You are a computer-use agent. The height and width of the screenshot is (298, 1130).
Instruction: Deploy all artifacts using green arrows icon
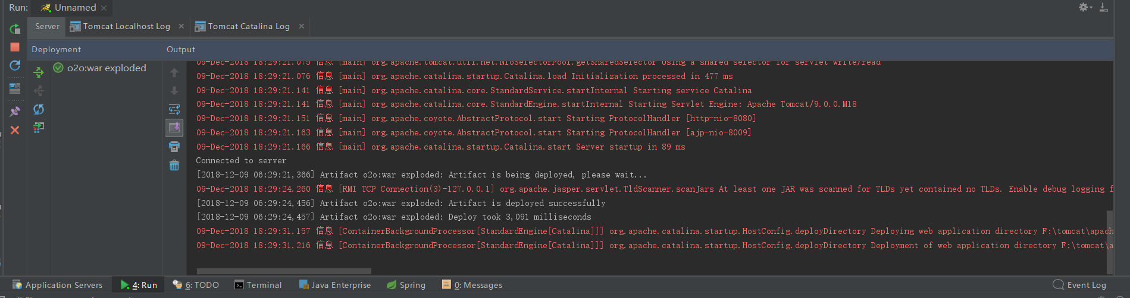coord(39,72)
